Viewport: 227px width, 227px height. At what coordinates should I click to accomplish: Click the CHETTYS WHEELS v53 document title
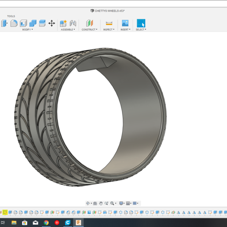tap(110, 11)
